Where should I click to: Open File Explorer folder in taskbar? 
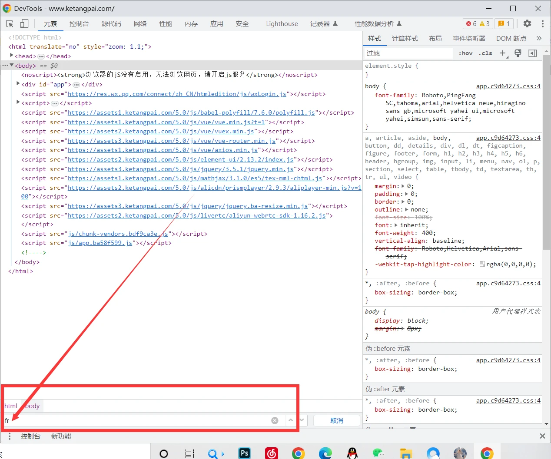click(x=406, y=453)
